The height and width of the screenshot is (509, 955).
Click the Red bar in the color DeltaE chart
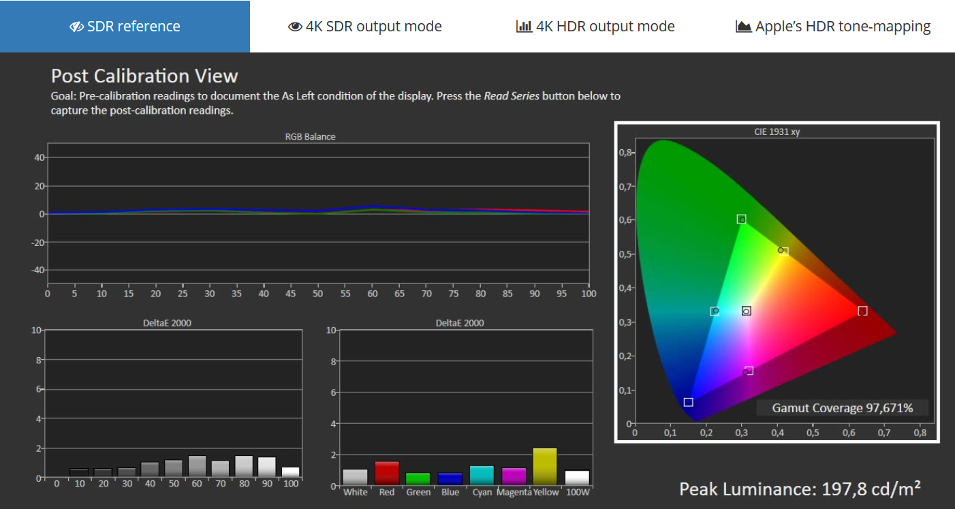[x=387, y=474]
